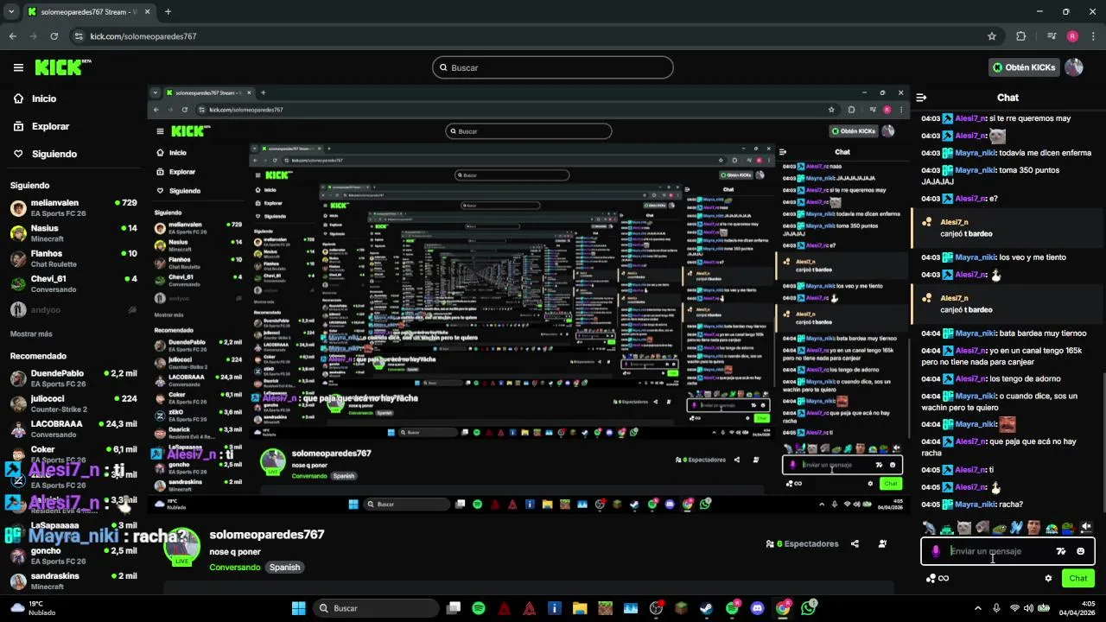Open the Chrome tab search dropdown
This screenshot has height=622, width=1106.
coord(11,12)
